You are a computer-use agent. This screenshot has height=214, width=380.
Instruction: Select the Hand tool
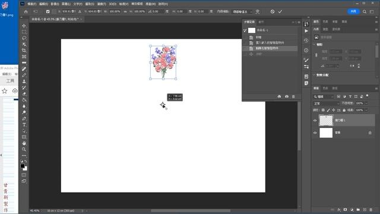point(24,143)
